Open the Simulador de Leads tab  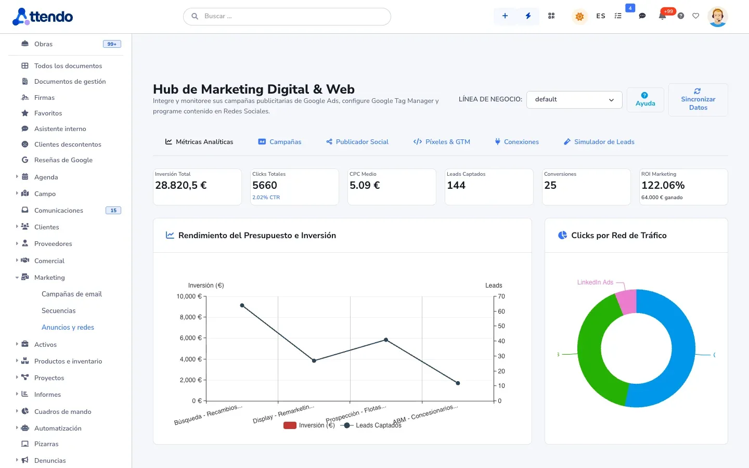coord(599,142)
